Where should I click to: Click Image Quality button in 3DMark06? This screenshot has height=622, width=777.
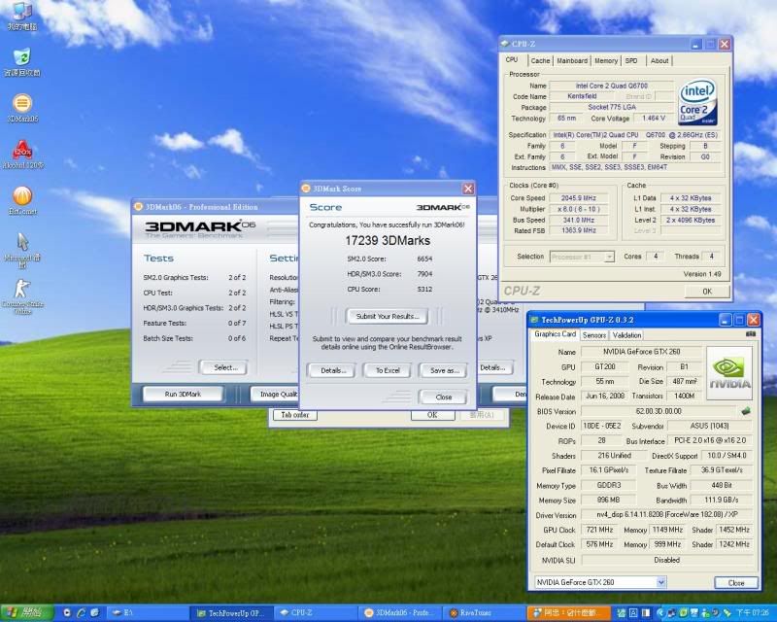(276, 394)
